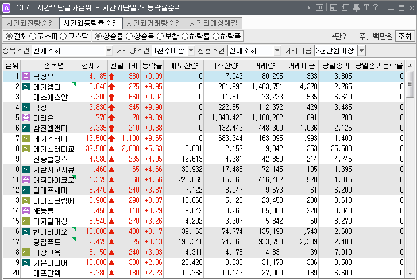Click the vertical scrollbar thumb
Viewport: 417px width, 280px height.
410,84
